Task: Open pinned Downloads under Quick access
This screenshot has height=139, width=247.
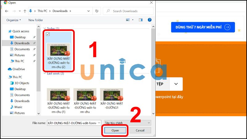Action: pyautogui.click(x=20, y=43)
